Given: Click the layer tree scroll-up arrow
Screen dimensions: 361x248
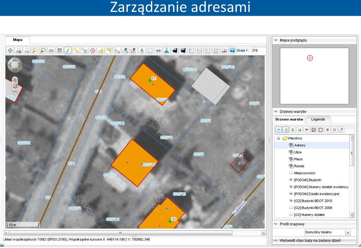Looking at the screenshot, I should (x=352, y=138).
